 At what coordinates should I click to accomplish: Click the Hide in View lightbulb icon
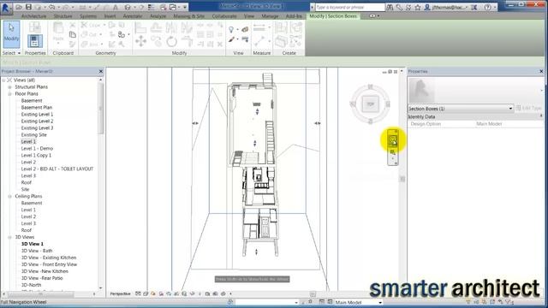pyautogui.click(x=231, y=30)
